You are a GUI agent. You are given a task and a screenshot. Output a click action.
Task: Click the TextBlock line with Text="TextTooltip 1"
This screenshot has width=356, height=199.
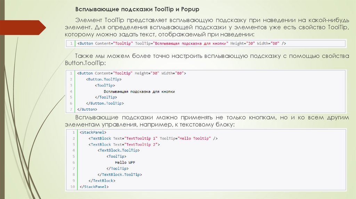[x=153, y=138]
